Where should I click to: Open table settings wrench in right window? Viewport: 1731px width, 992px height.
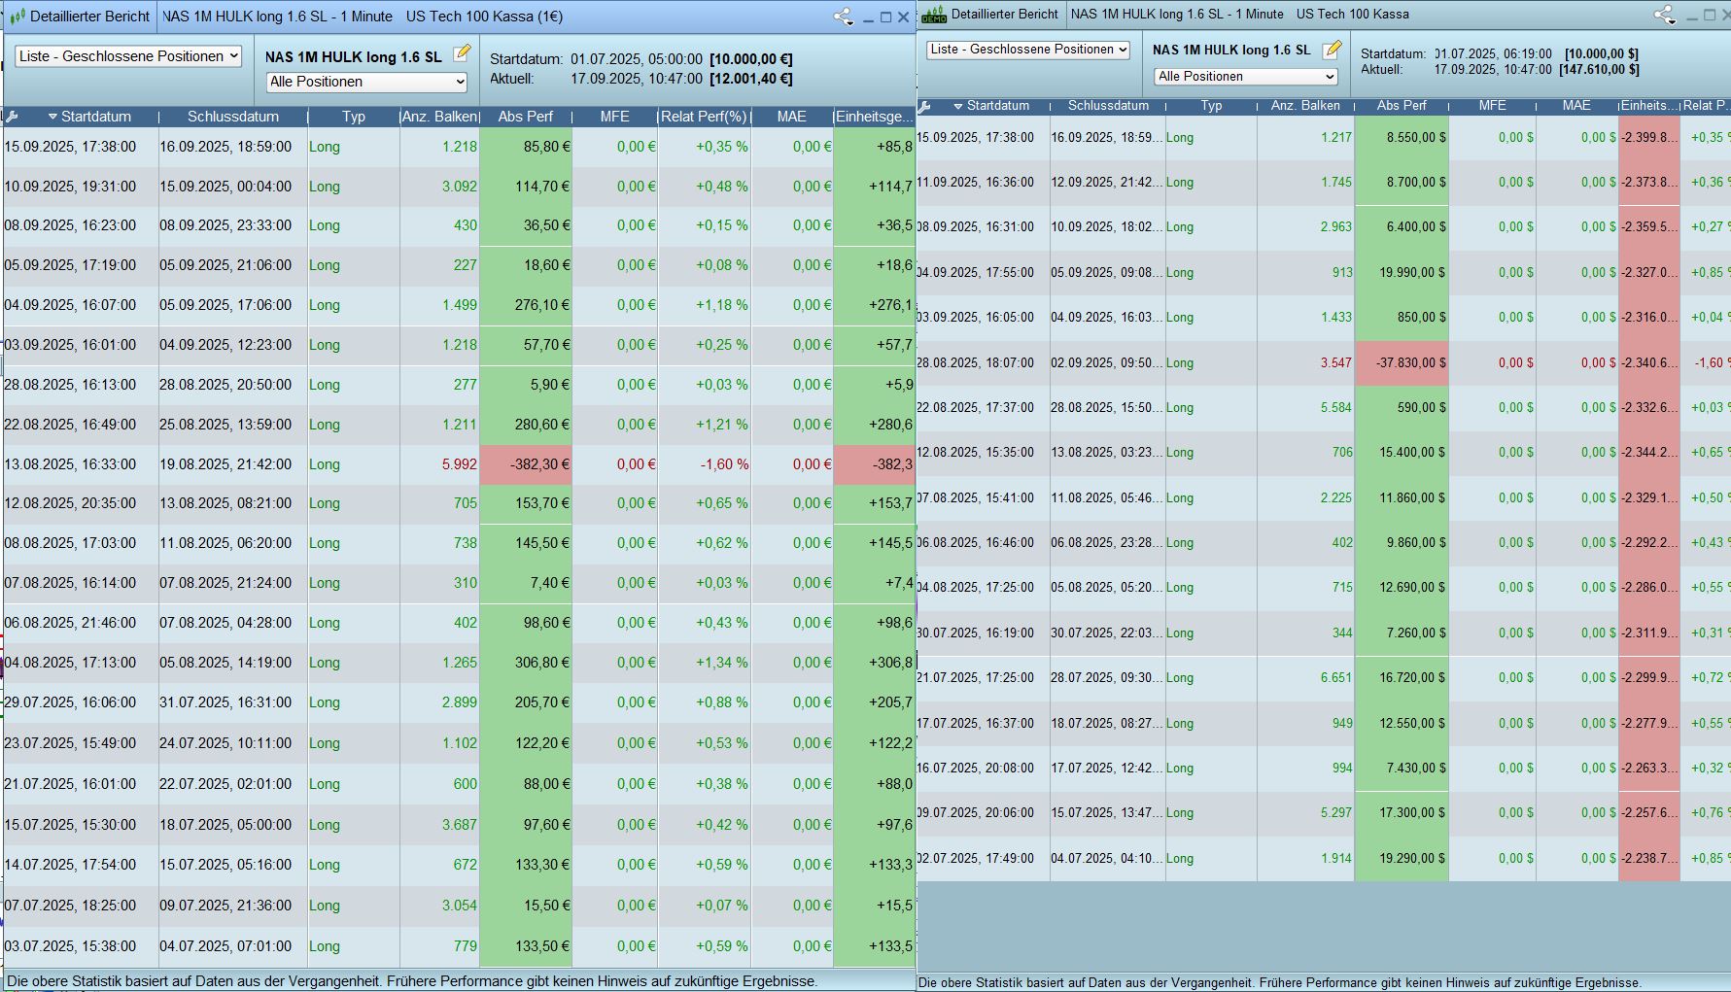click(x=924, y=106)
